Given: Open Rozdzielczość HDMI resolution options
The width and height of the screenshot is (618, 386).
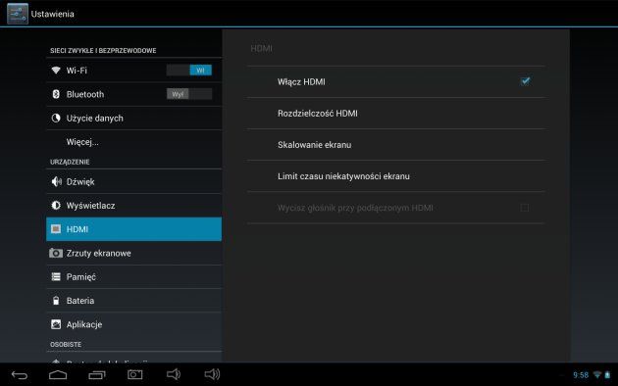Looking at the screenshot, I should [x=396, y=114].
